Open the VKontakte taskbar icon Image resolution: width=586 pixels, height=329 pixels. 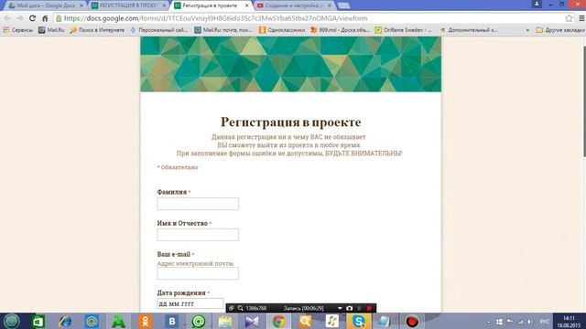172,321
